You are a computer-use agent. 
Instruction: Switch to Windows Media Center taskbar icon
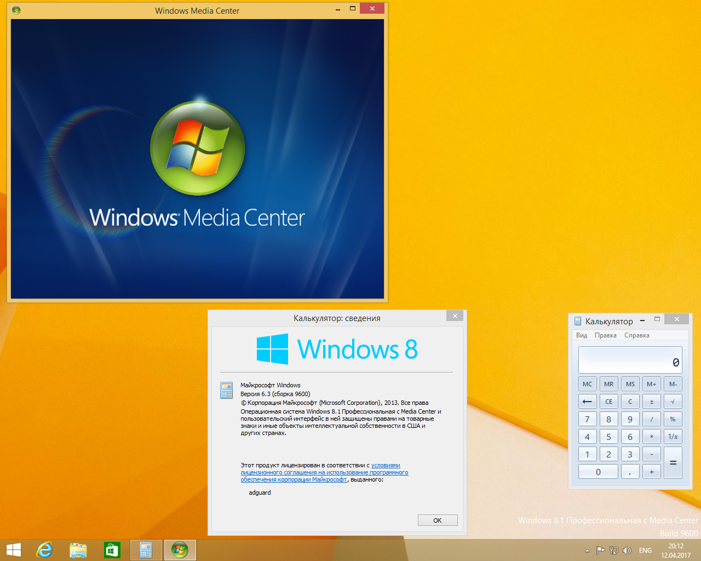[180, 550]
